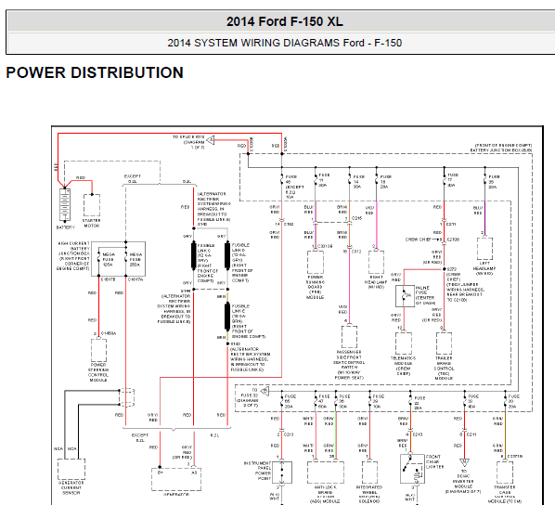Screen dimensions: 555x505
Task: Click the 'BATTERY' label under battery symbol
Action: 66,227
